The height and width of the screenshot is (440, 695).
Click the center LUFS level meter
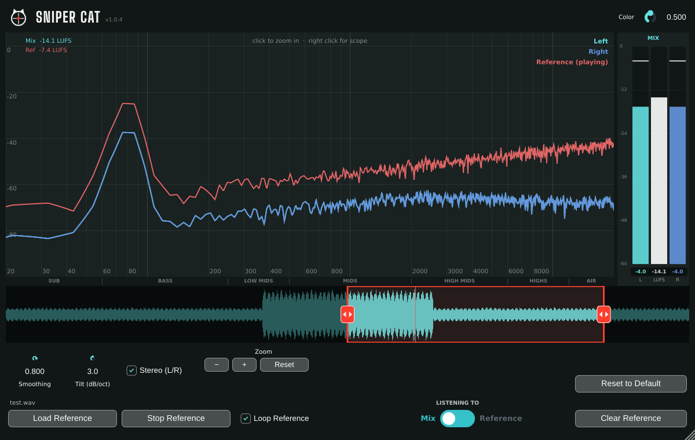[659, 155]
